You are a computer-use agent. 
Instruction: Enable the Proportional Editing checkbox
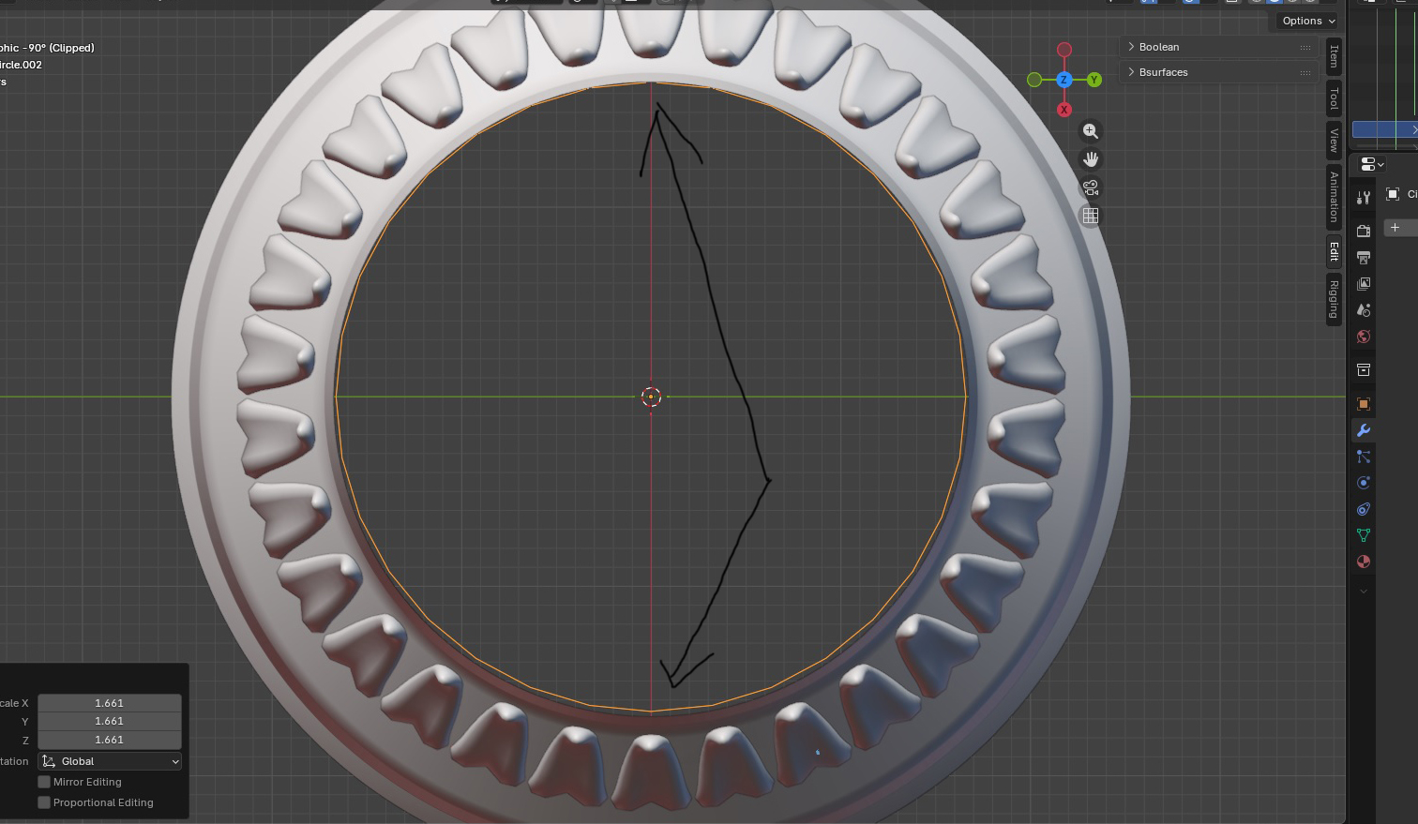[44, 802]
